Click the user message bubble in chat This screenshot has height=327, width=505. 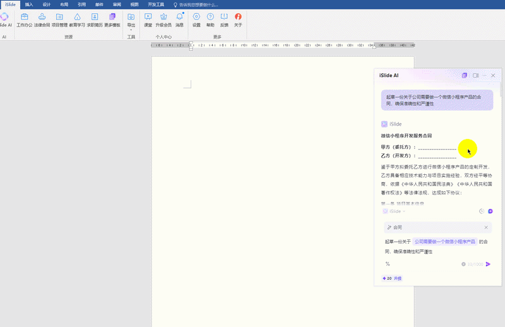click(x=437, y=100)
